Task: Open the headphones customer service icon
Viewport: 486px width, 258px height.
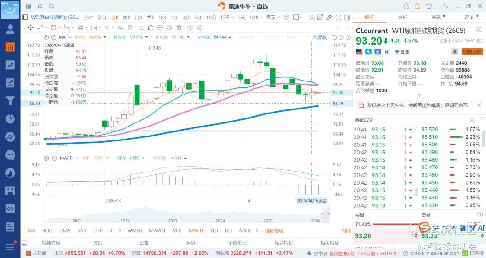Action: click(x=406, y=6)
